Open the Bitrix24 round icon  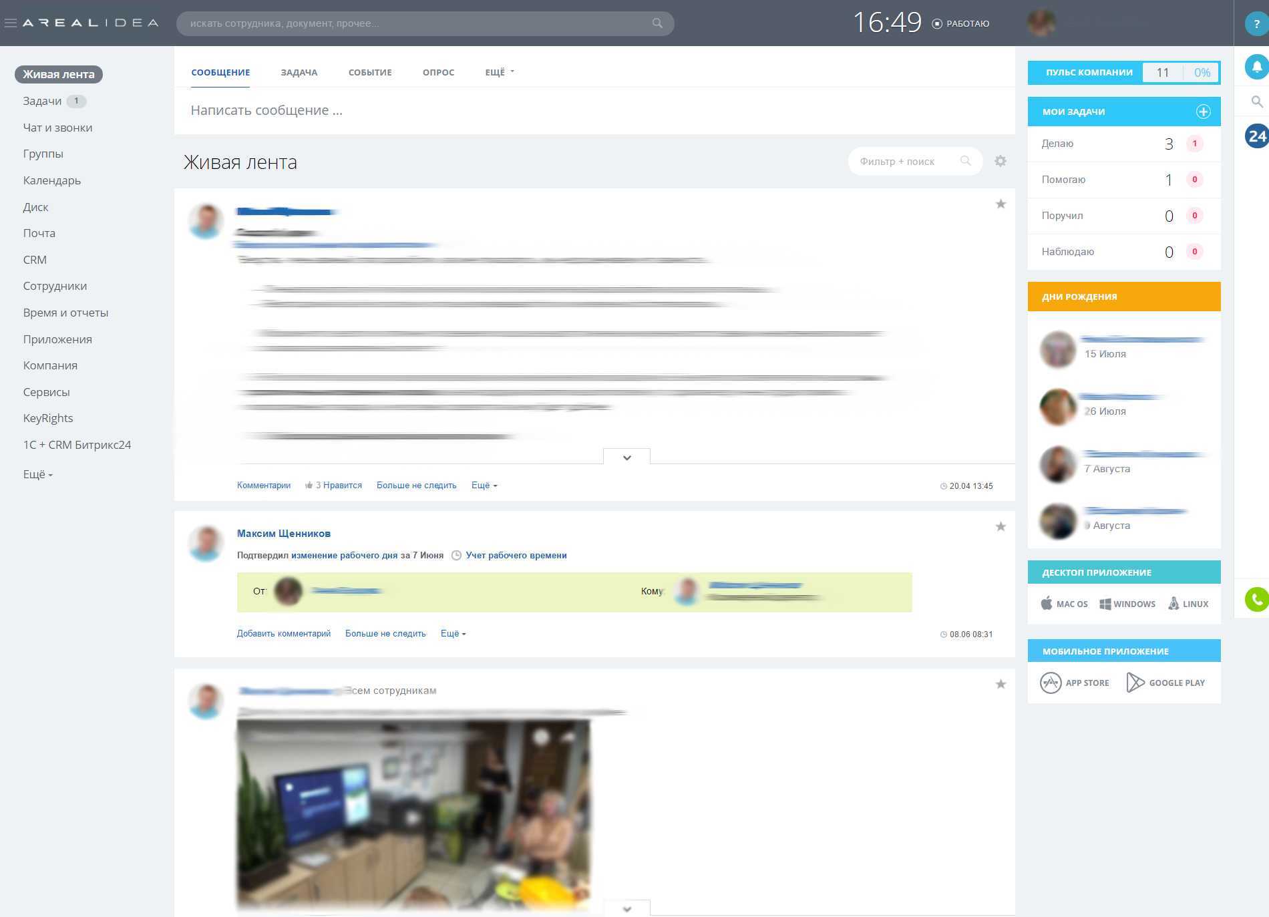pyautogui.click(x=1256, y=136)
